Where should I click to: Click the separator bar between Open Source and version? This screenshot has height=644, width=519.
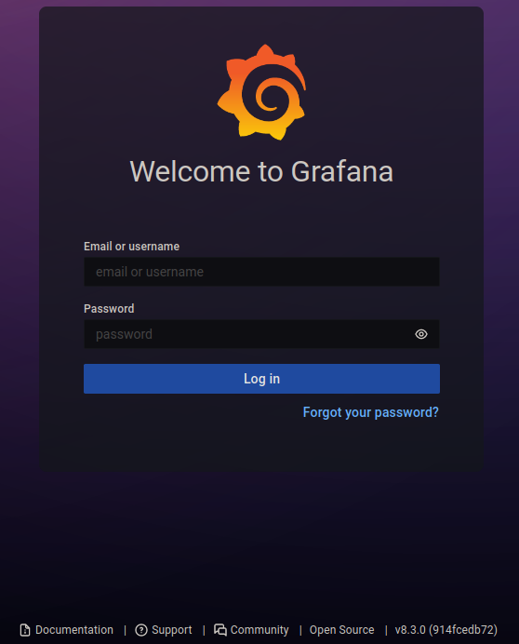click(x=386, y=630)
